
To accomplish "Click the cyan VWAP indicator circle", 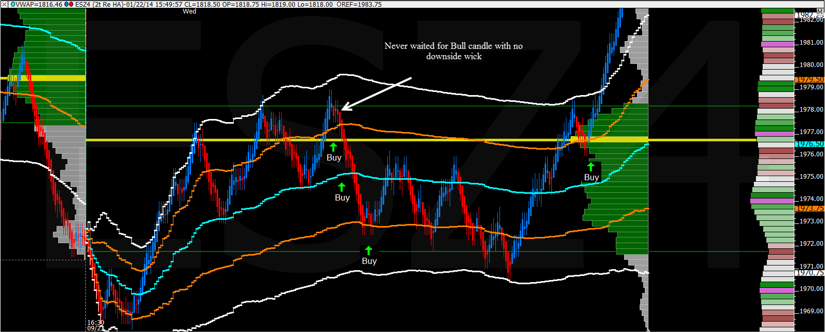I will [12, 4].
